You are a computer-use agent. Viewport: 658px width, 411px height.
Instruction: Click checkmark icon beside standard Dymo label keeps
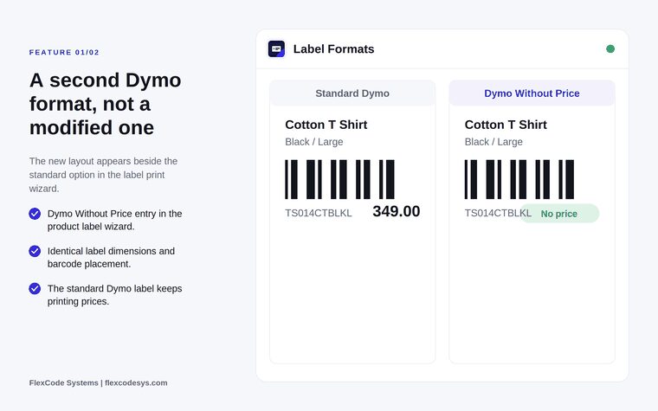35,288
